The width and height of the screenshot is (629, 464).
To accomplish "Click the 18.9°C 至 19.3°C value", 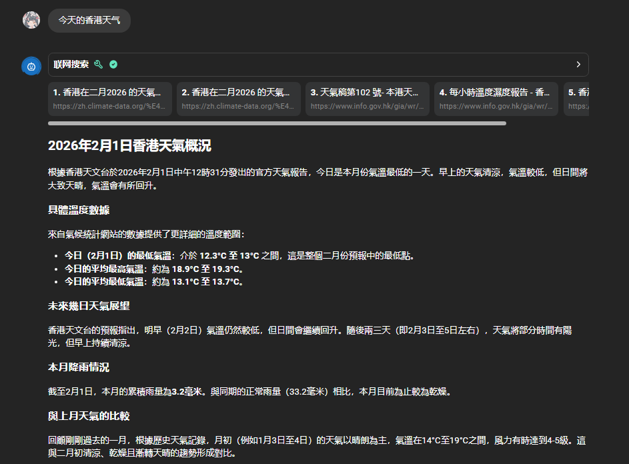I will [x=205, y=269].
